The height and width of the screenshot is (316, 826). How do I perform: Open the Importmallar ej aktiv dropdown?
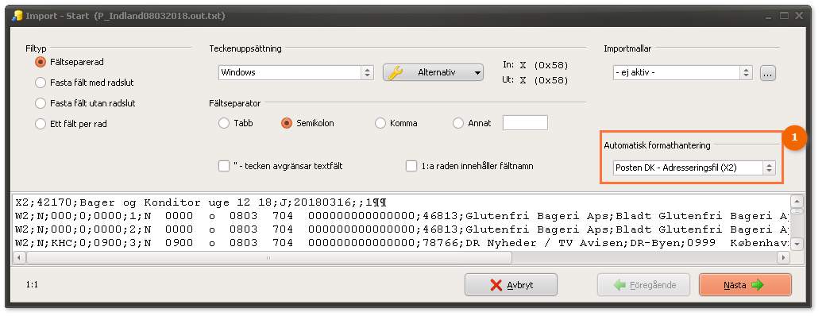(x=682, y=73)
